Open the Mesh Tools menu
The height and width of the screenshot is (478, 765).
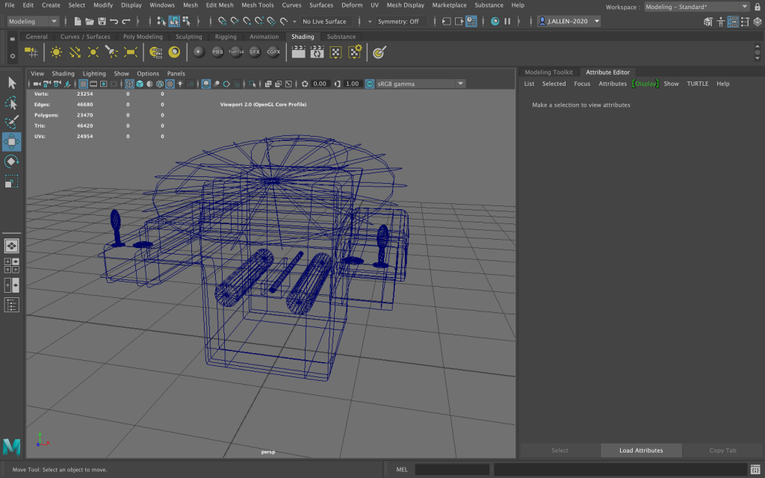[x=257, y=5]
